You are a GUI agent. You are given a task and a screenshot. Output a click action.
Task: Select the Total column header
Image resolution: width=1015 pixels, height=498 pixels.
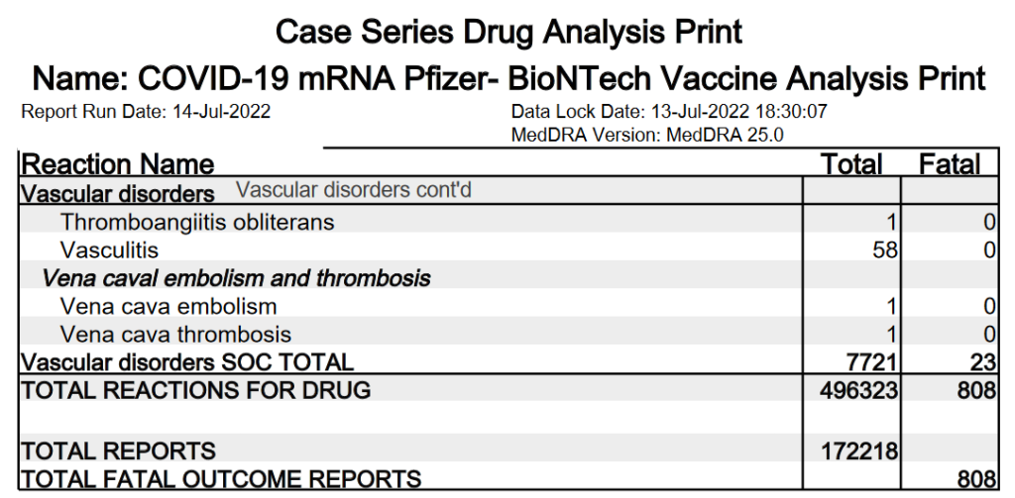(x=851, y=164)
